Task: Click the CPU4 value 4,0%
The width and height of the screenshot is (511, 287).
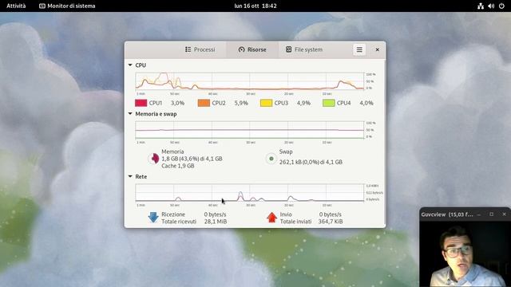Action: tap(366, 103)
